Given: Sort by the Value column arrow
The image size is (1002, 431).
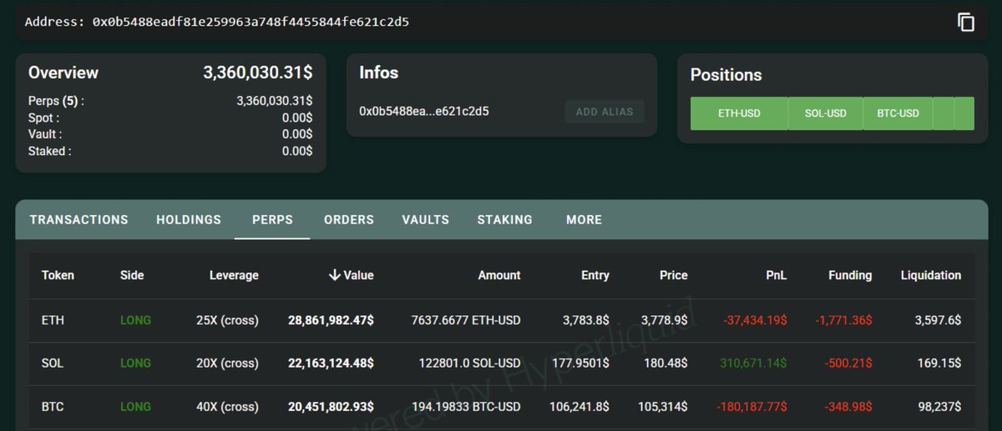Looking at the screenshot, I should (334, 275).
